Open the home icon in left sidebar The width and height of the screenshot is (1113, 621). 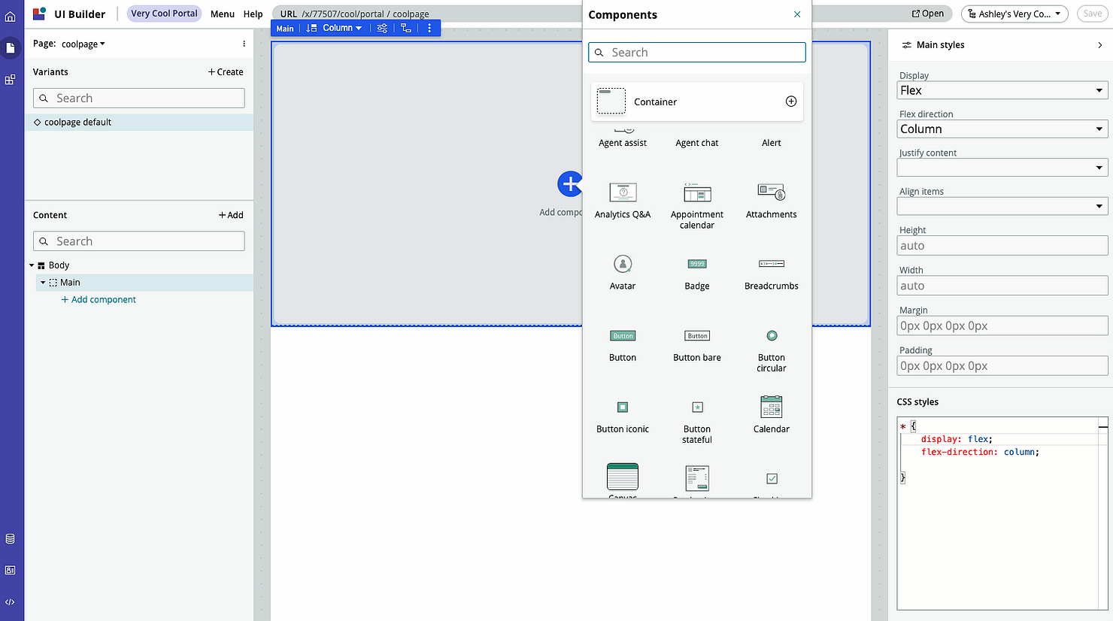[x=11, y=17]
